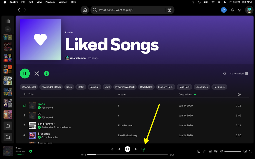This screenshot has width=255, height=159.
Task: Select the Psychedelic Rock filter chip
Action: tap(51, 87)
